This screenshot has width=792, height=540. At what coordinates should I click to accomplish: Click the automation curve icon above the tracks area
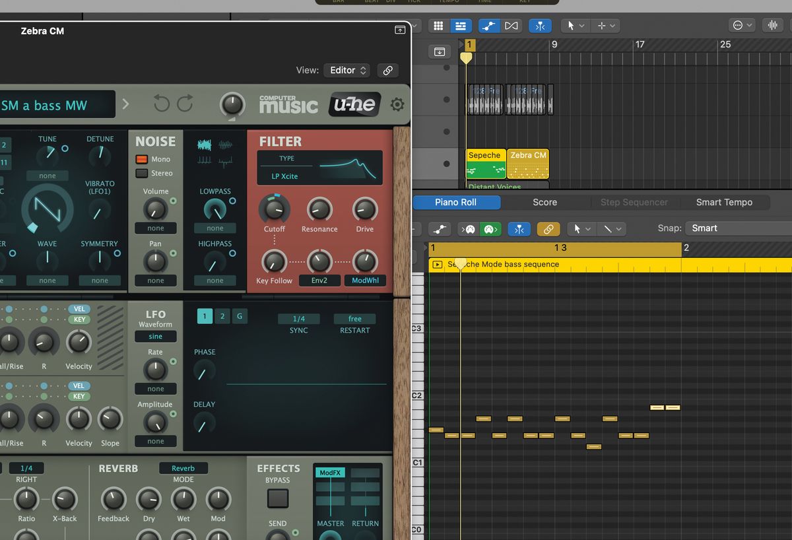pos(488,25)
